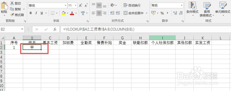Apply yellow fill color bucket

pyautogui.click(x=63, y=13)
